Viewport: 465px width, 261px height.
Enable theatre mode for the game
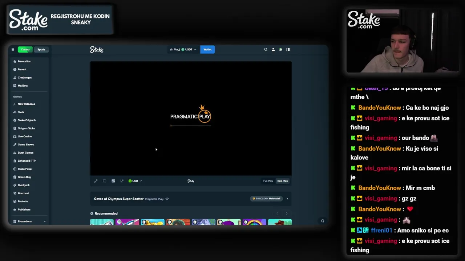(x=105, y=181)
